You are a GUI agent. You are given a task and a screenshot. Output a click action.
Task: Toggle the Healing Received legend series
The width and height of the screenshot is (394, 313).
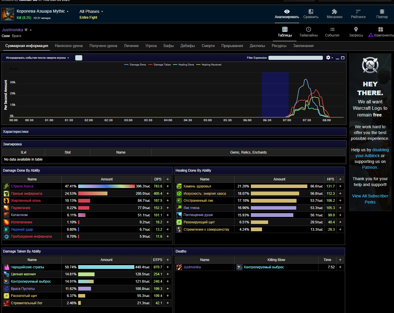(x=211, y=65)
